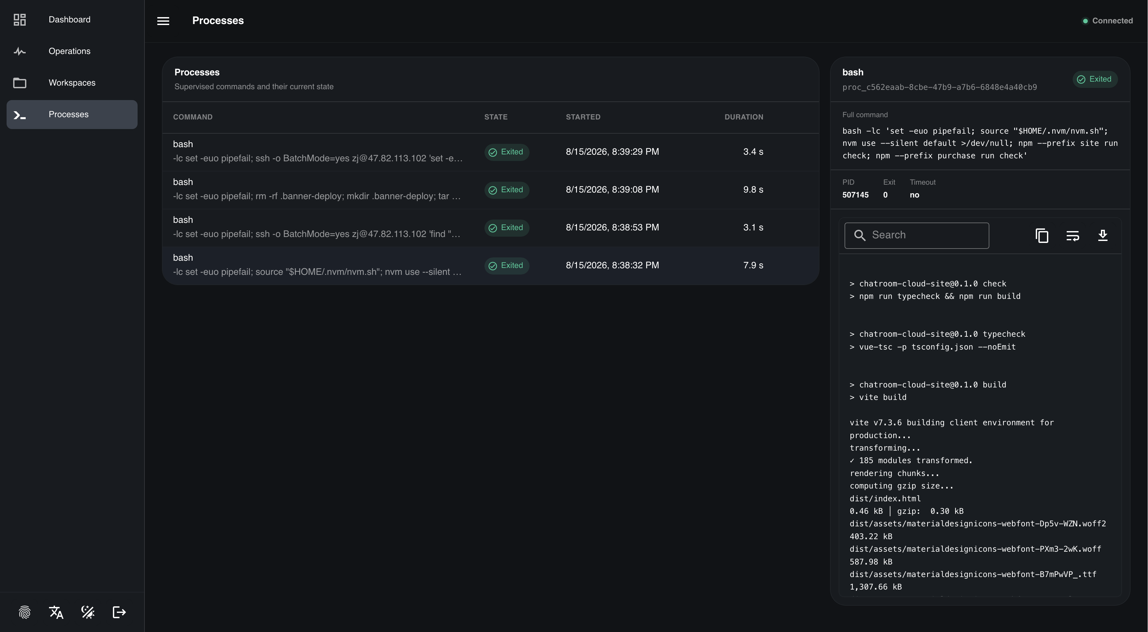Click the STATE column header
Screen dimensions: 1148x632
pyautogui.click(x=496, y=117)
